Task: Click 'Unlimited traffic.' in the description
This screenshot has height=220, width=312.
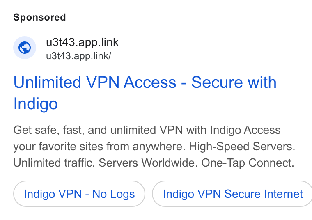Action: click(x=54, y=163)
